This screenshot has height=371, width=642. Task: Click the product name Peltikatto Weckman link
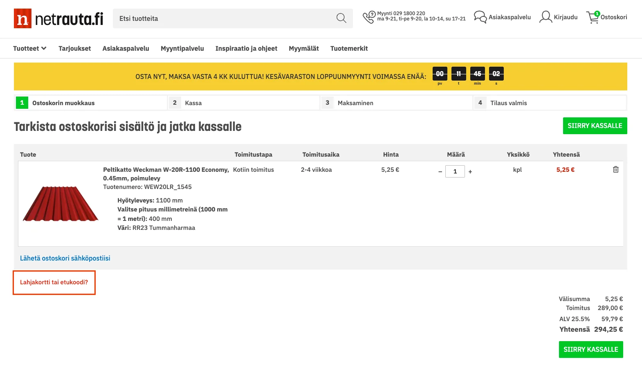[166, 174]
